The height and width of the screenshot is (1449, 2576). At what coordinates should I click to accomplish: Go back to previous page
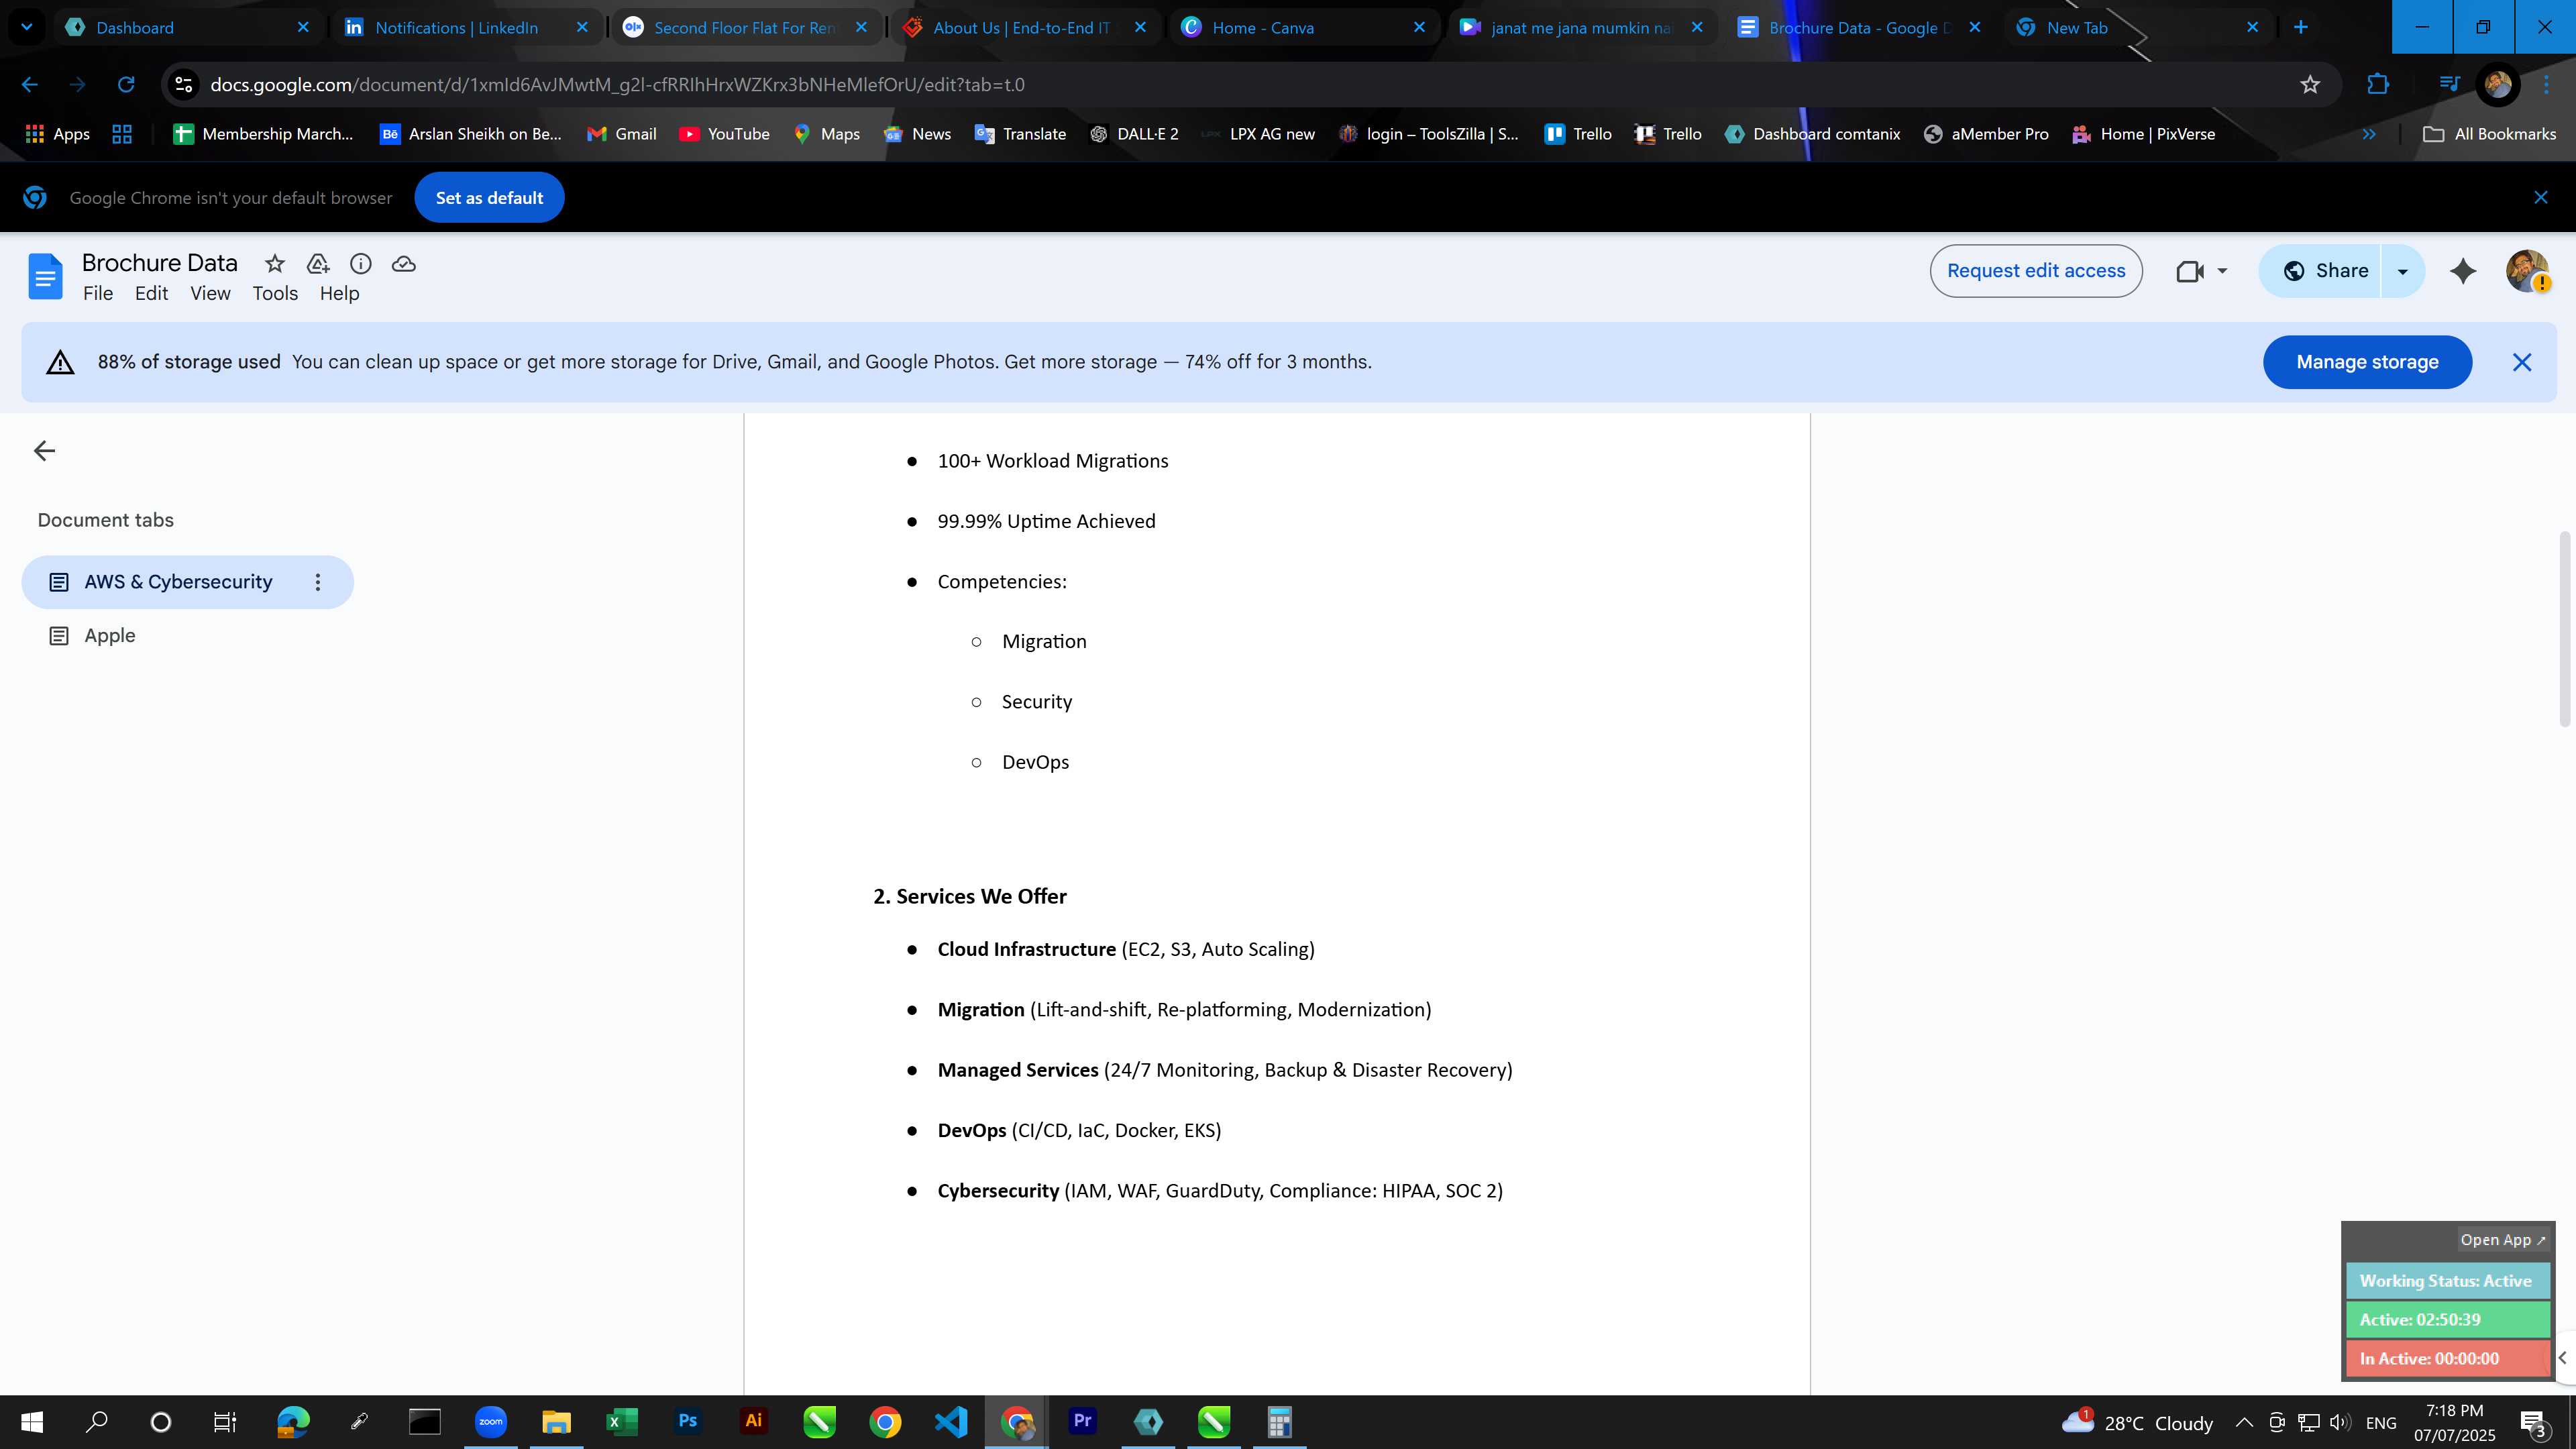click(x=30, y=85)
